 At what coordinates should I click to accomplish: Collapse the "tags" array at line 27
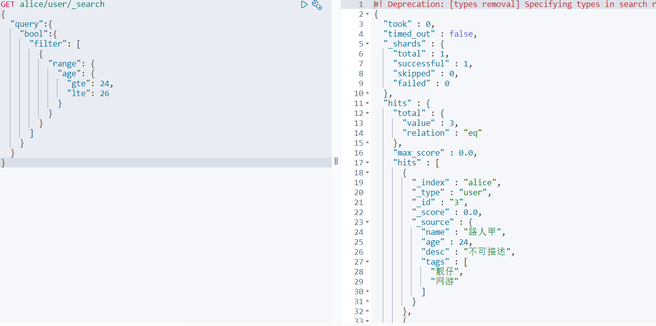tap(367, 262)
